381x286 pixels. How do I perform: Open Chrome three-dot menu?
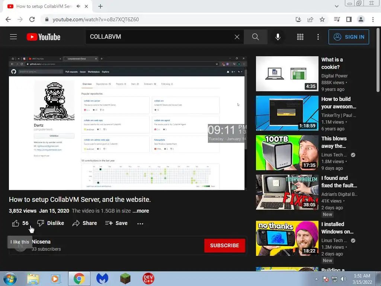(x=373, y=19)
